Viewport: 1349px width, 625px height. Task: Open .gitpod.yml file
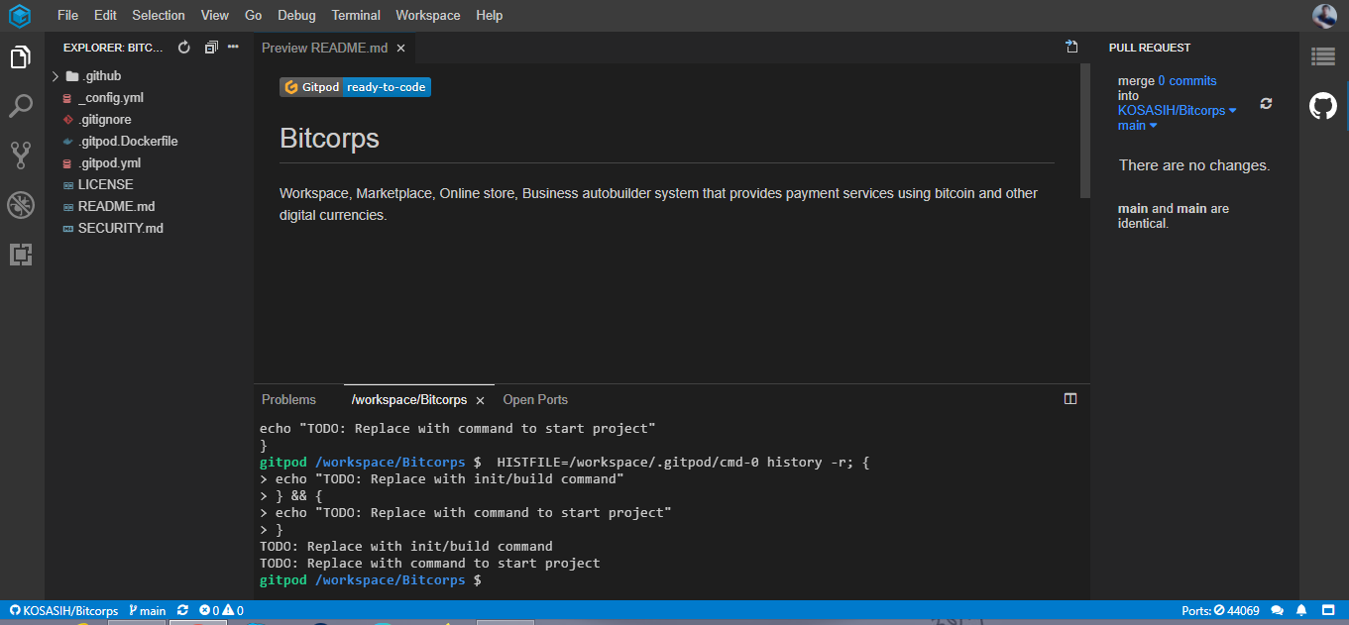coord(109,163)
